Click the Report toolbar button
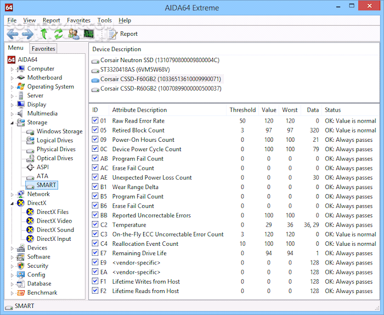The width and height of the screenshot is (384, 315). (123, 34)
